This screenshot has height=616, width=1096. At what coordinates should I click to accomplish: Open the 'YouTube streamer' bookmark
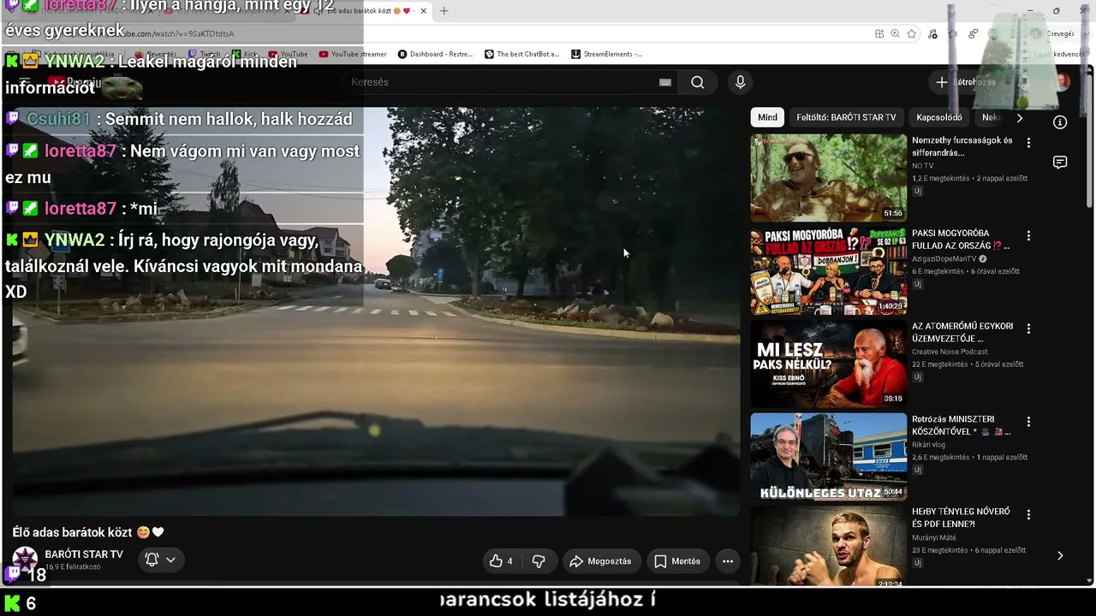coord(353,54)
